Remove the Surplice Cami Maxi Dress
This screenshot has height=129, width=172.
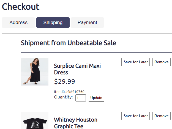click(162, 62)
